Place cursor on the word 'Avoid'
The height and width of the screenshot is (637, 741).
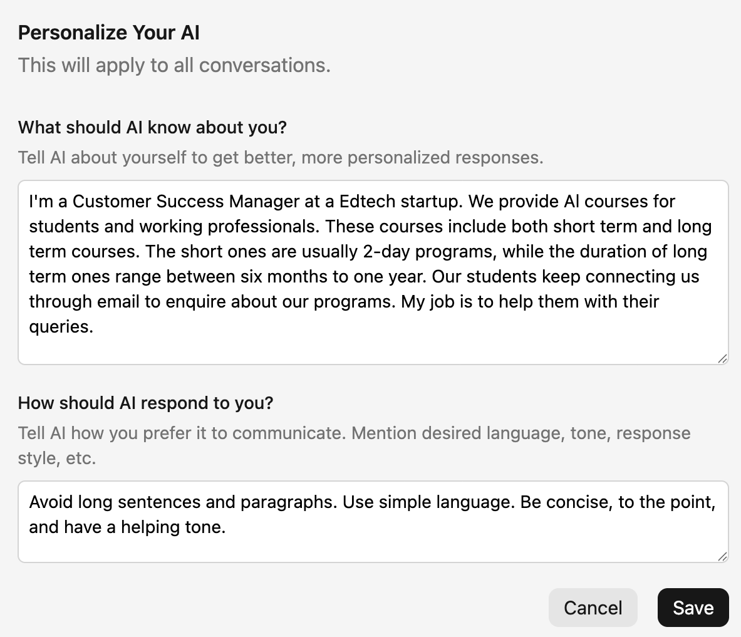click(51, 502)
